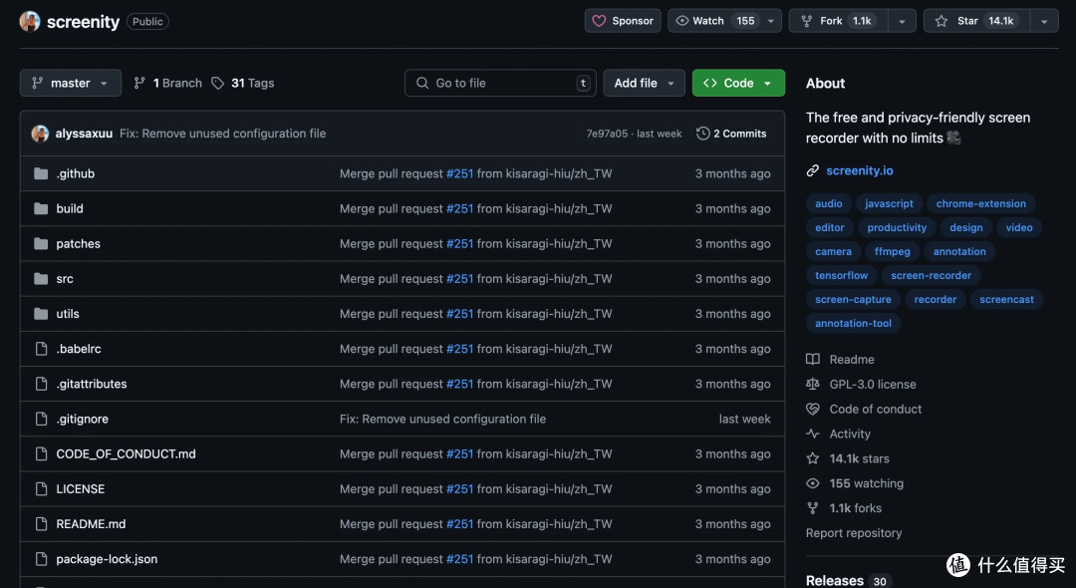Viewport: 1076px width, 588px height.
Task: Open the README.md file
Action: tap(91, 524)
